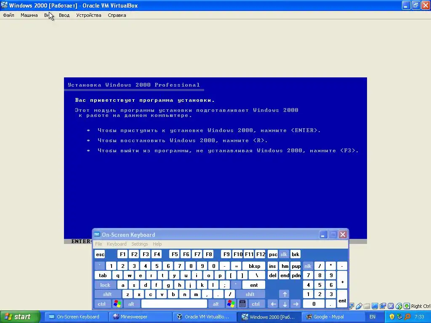Toggle the left shft key
The image size is (431, 323).
coord(107,294)
